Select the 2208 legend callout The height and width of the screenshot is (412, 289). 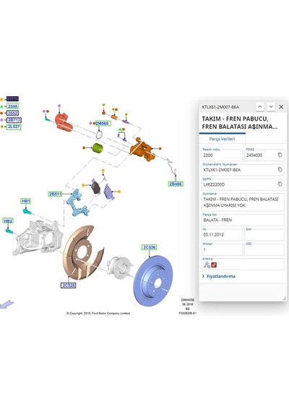pyautogui.click(x=12, y=106)
